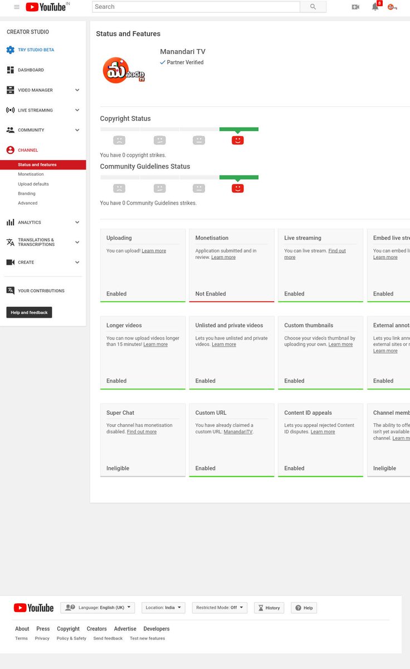The image size is (410, 669).
Task: Click the Analytics bar chart icon
Action: [10, 222]
